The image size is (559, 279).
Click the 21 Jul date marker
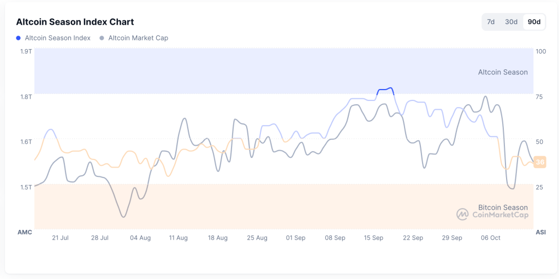(x=60, y=238)
